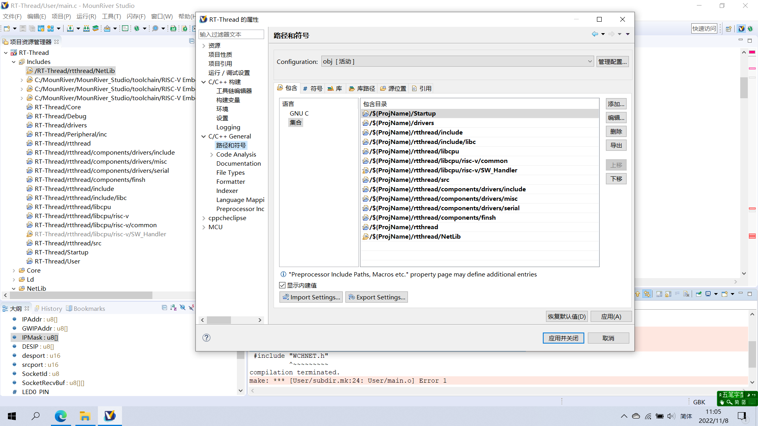
Task: Toggle the 显示内建值 checkbox
Action: (282, 285)
